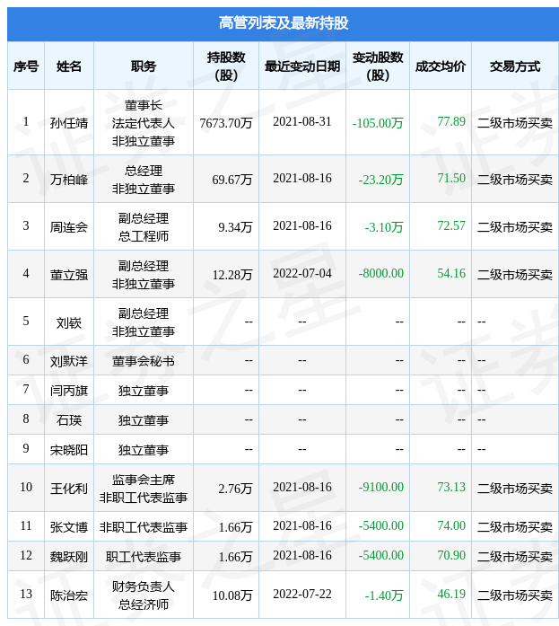Click the average price 54.16
This screenshot has width=559, height=626.
451,273
